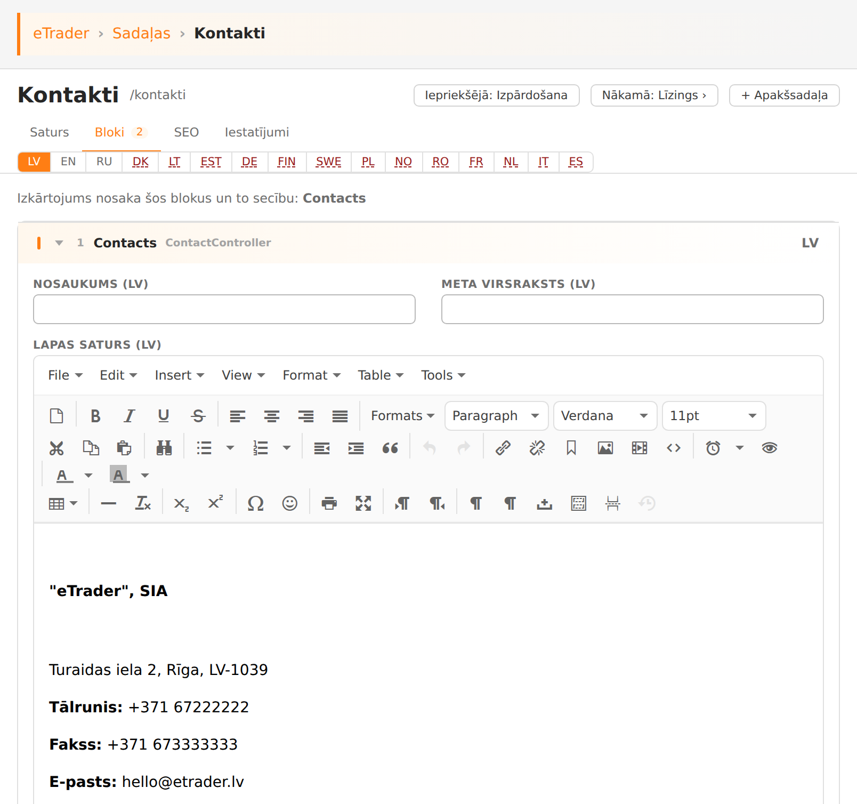Remove link with unlink icon
The image size is (857, 804).
(537, 448)
